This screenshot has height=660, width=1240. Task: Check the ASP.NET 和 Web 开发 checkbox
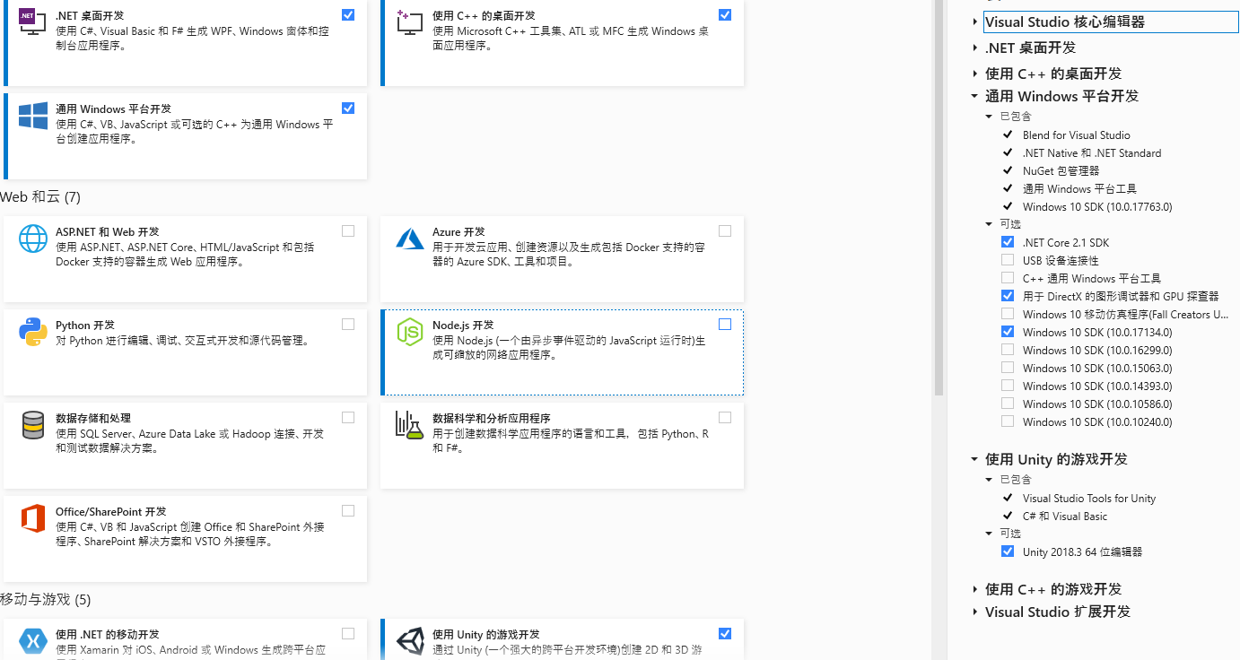(348, 231)
